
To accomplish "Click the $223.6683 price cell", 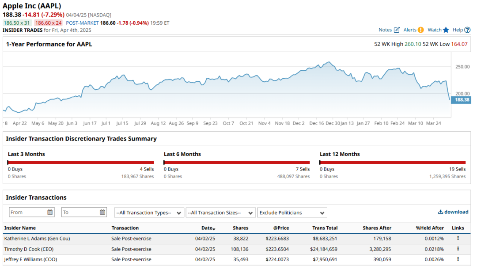I will coord(277,239).
